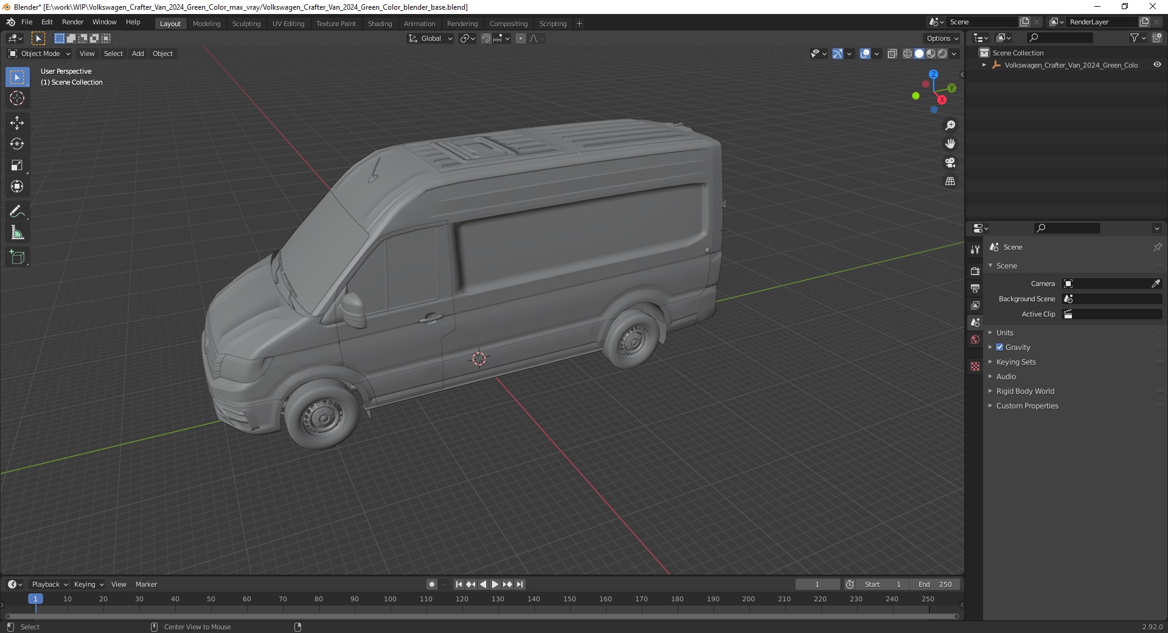The width and height of the screenshot is (1168, 633).
Task: Open the Options dropdown in viewport header
Action: pos(942,38)
